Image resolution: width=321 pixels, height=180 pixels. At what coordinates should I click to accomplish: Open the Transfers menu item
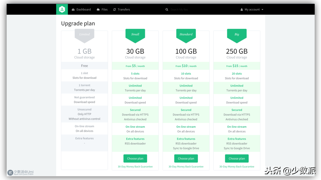click(x=124, y=9)
